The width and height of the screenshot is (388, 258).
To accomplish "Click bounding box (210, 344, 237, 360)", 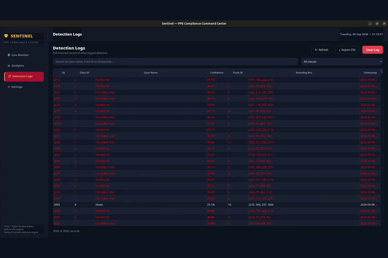I will pos(304,205).
